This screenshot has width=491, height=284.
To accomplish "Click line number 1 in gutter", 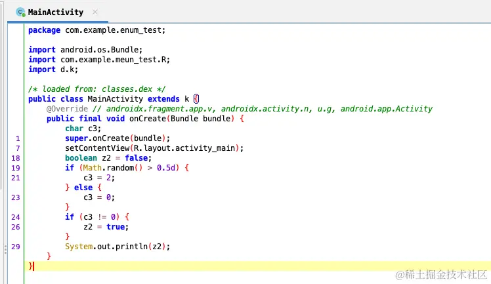I will [x=18, y=138].
